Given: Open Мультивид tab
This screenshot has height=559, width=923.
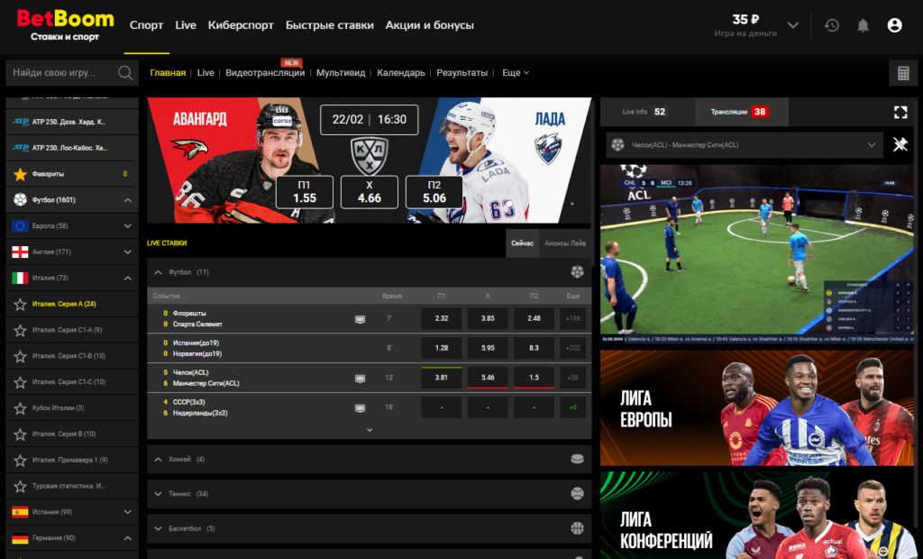Looking at the screenshot, I should point(341,72).
